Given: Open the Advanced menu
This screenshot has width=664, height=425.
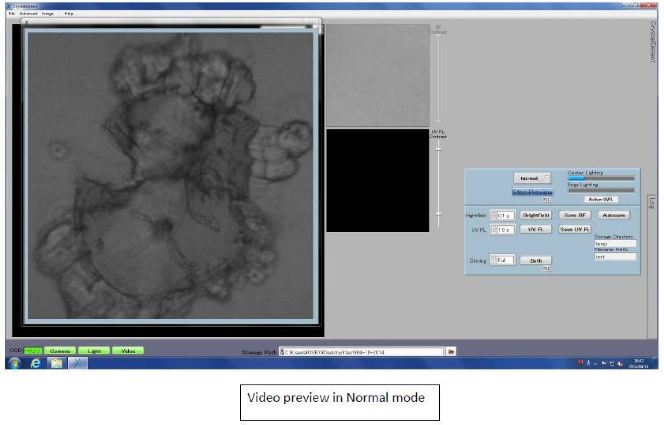Looking at the screenshot, I should 28,13.
